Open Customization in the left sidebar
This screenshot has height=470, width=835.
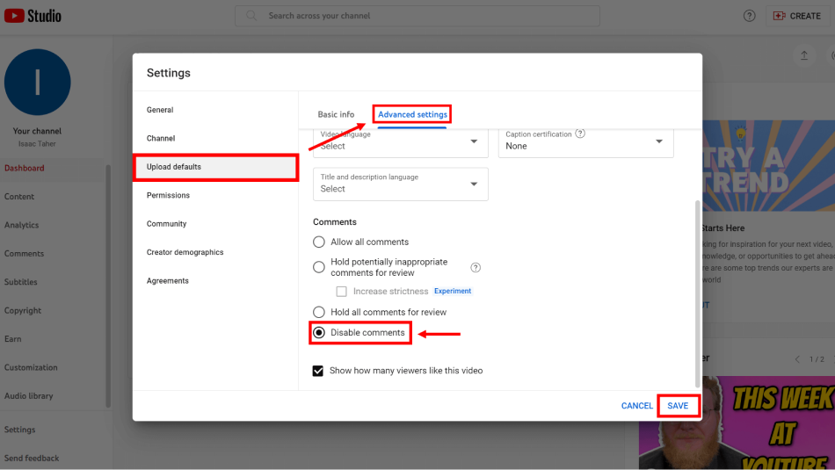(x=52, y=367)
